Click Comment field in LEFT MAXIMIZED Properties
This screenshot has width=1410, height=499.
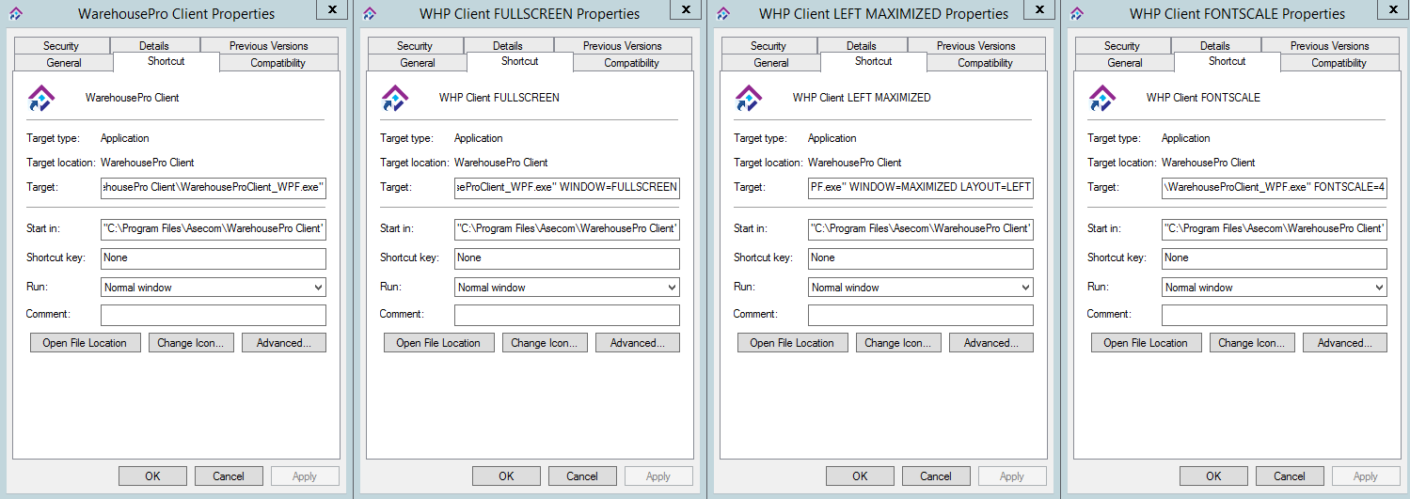920,315
